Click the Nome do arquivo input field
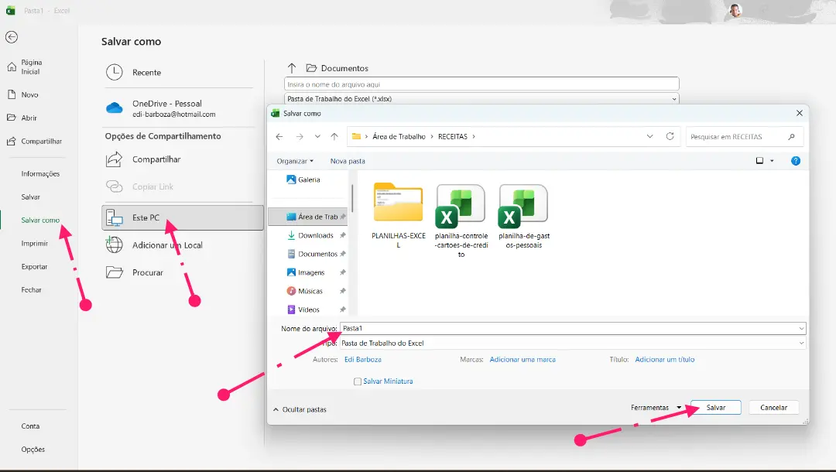The image size is (836, 472). pyautogui.click(x=569, y=329)
